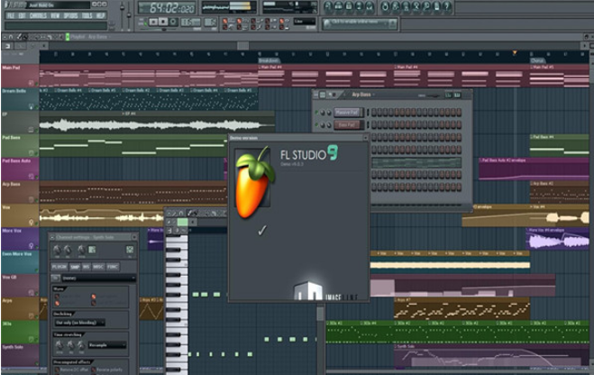Click the Chorus timeline marker
The image size is (594, 375).
(x=537, y=60)
